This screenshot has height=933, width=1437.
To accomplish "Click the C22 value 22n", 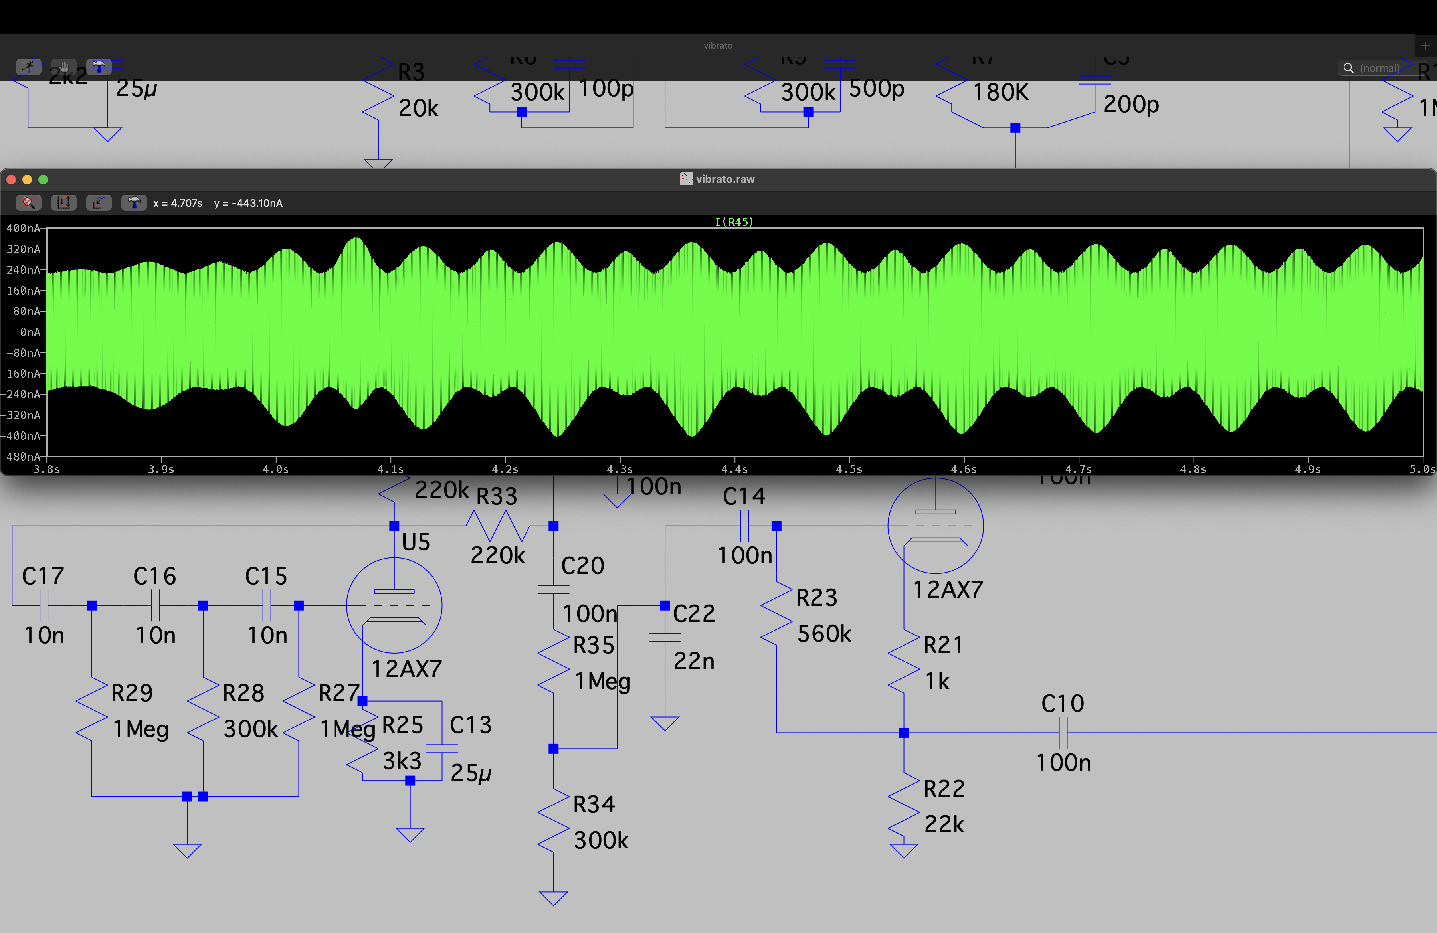I will click(694, 661).
